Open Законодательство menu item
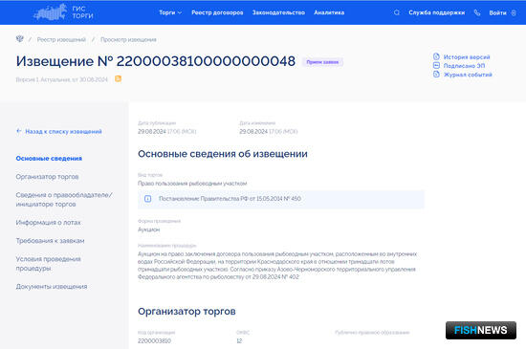526x349 pixels. 278,12
